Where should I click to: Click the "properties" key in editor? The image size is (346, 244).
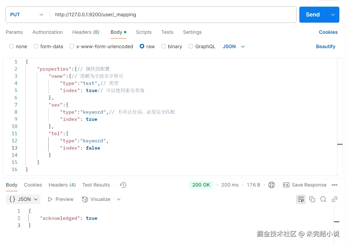pos(54,69)
